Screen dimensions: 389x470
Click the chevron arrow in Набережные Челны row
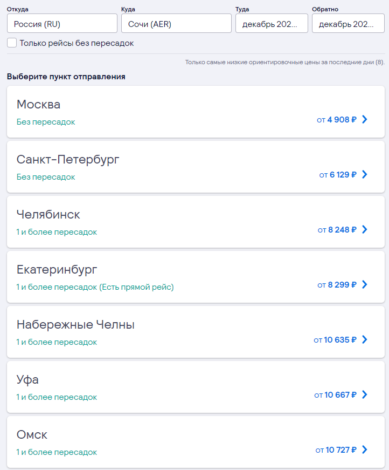point(364,339)
